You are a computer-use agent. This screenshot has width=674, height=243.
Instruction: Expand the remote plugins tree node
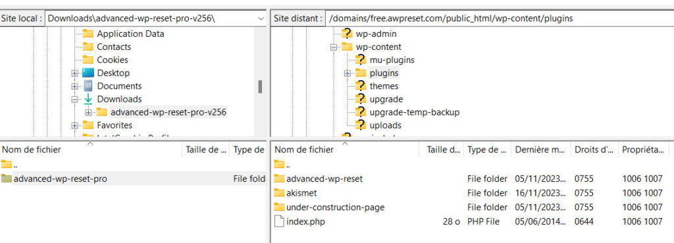pos(348,74)
